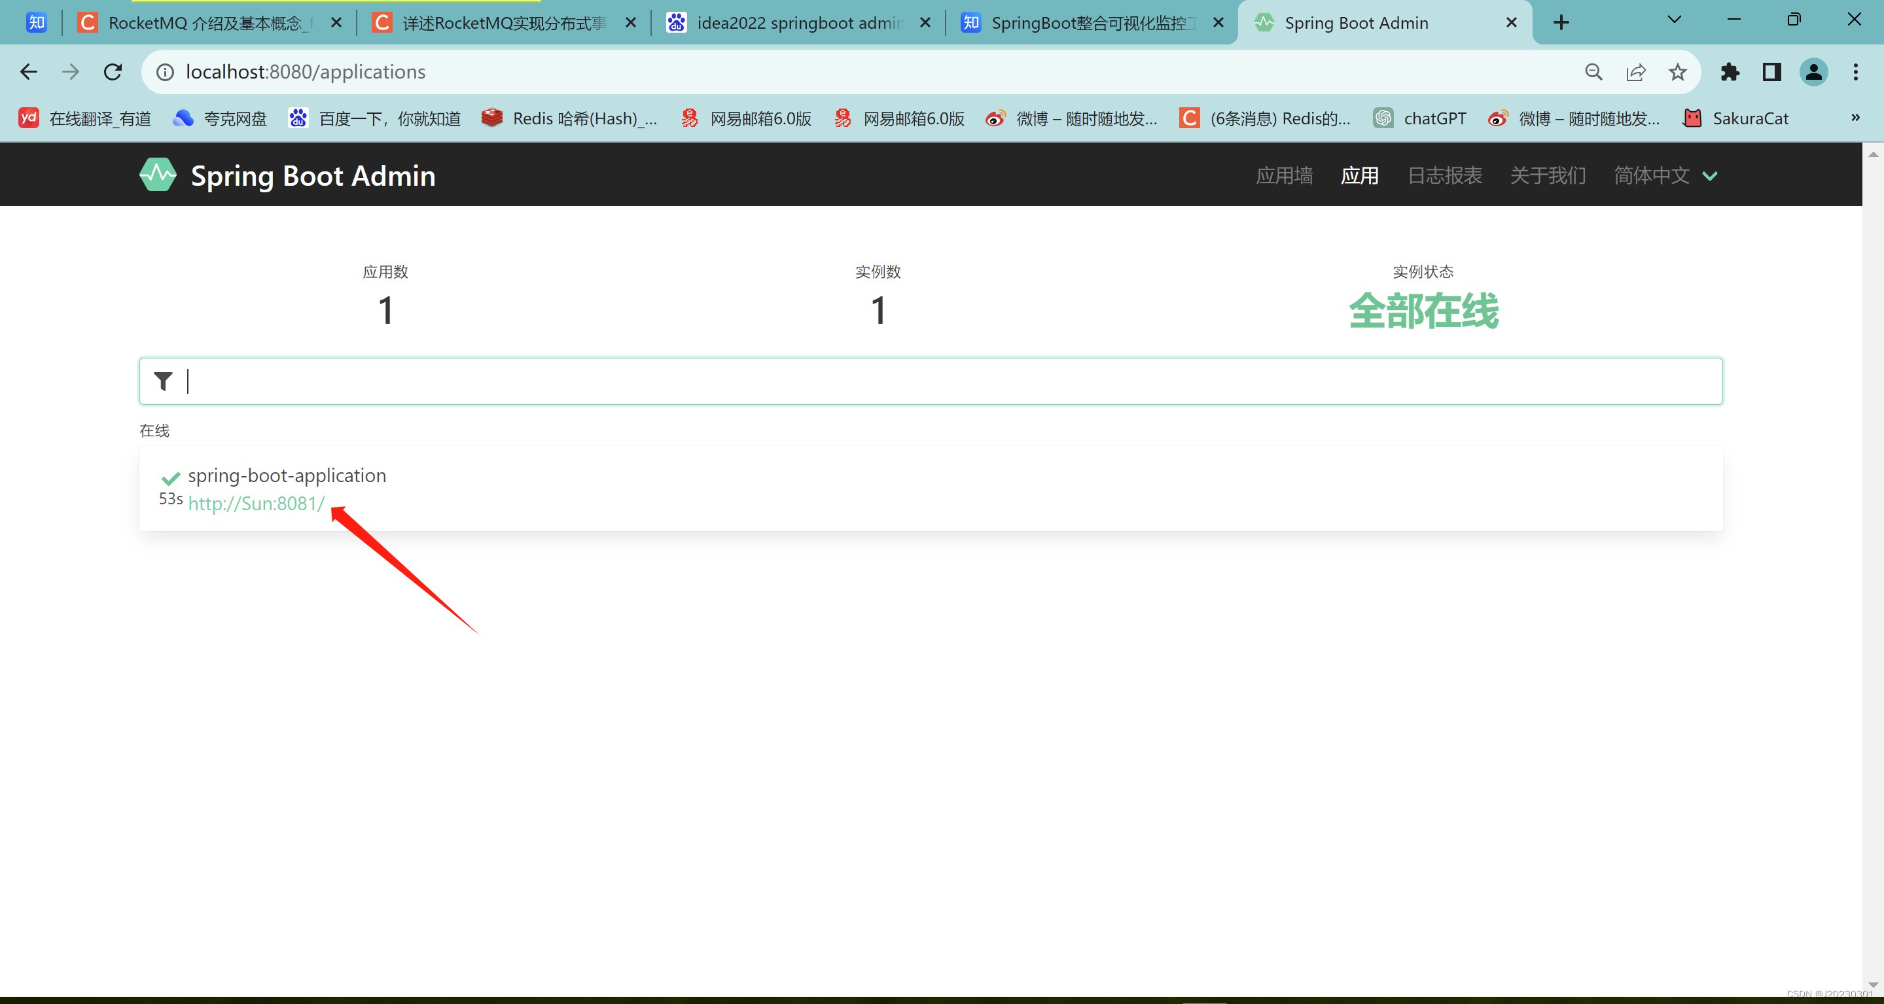Open the Chrome profile avatar

click(1813, 72)
